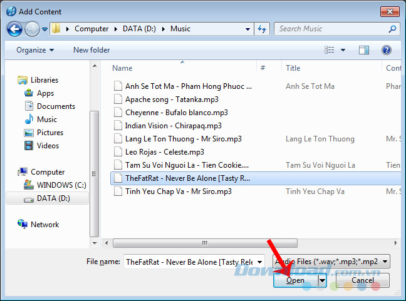
Task: Open the Open button split dropdown arrow
Action: 322,280
